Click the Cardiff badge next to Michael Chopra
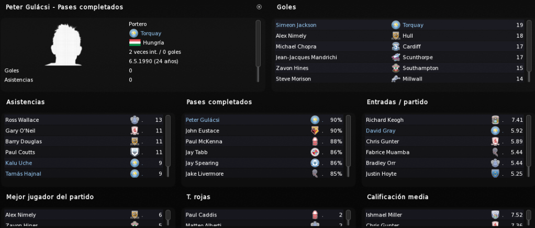This screenshot has width=535, height=228. click(396, 47)
